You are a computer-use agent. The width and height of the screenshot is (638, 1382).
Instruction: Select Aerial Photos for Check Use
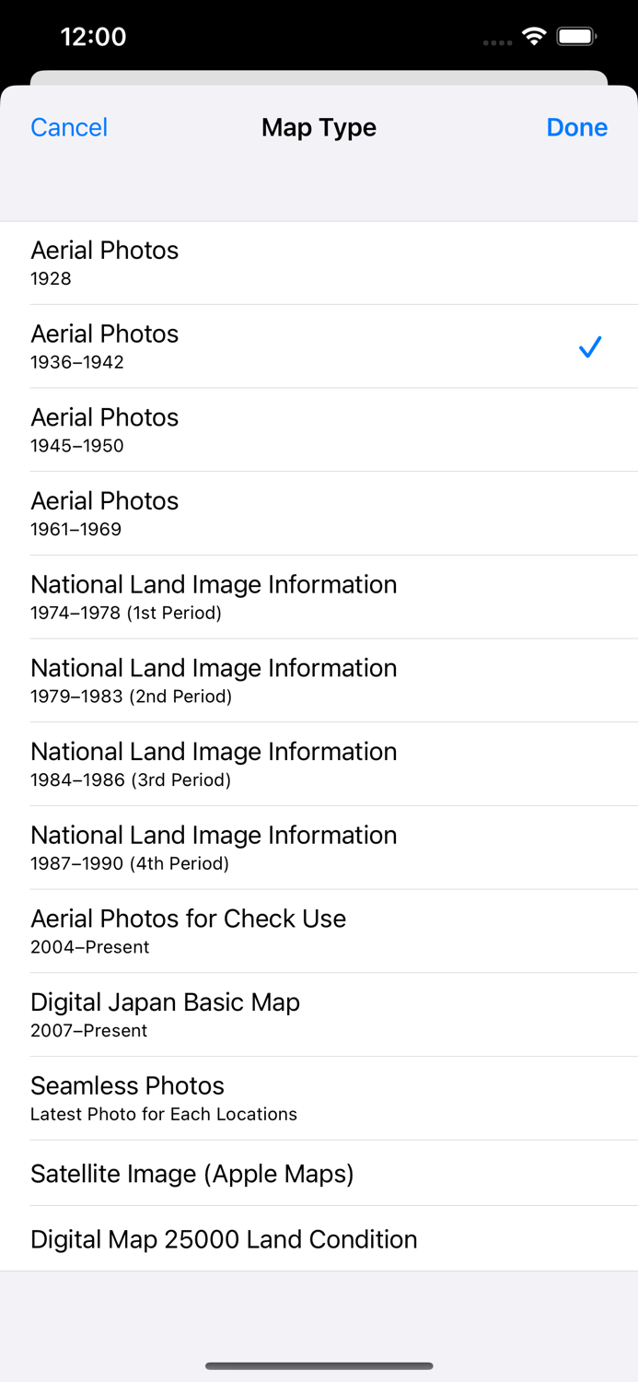(x=319, y=931)
